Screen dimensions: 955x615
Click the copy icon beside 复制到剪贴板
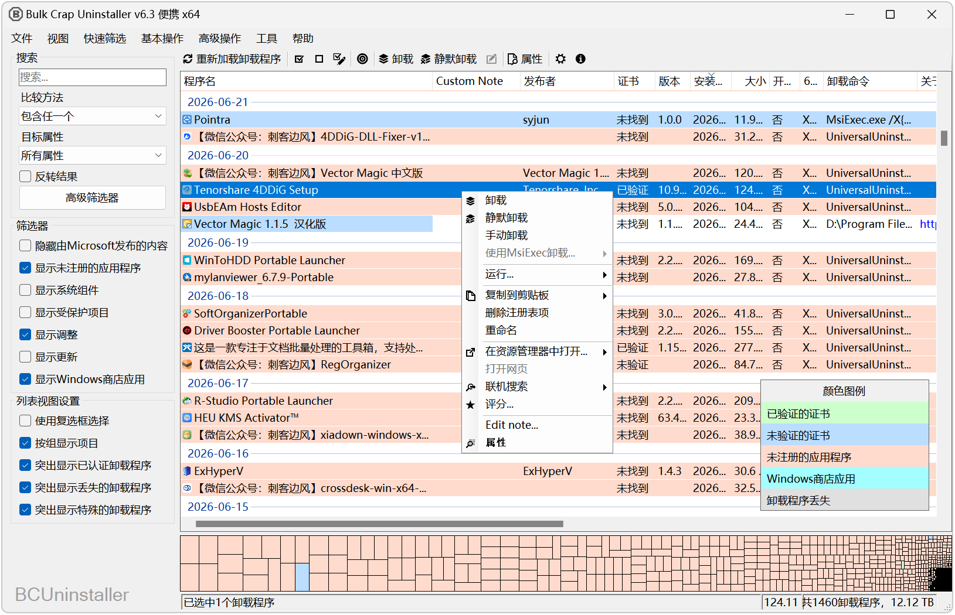click(470, 296)
